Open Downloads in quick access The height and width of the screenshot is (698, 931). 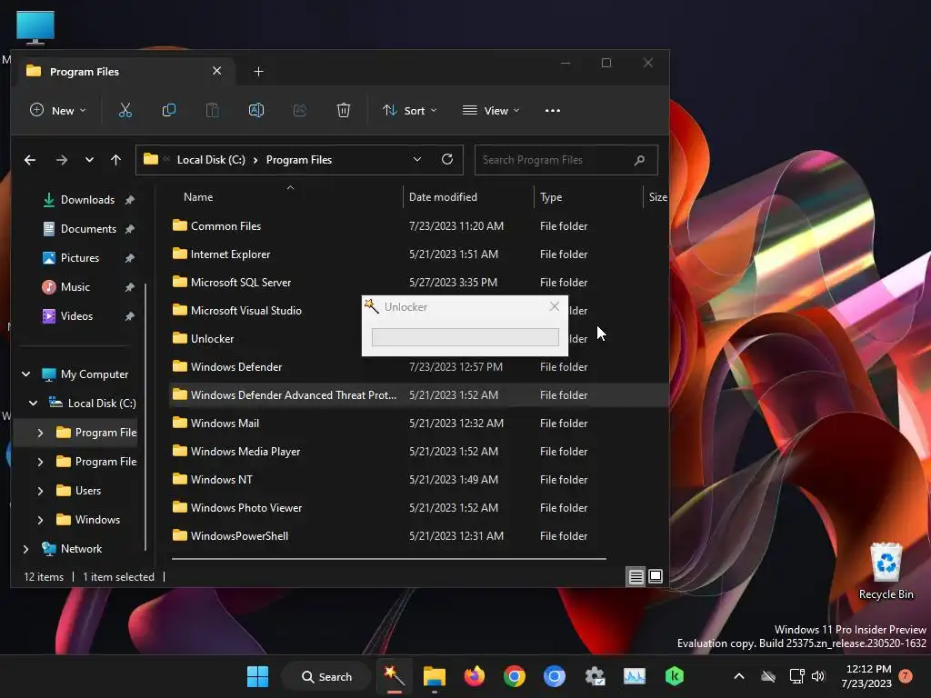pyautogui.click(x=87, y=200)
